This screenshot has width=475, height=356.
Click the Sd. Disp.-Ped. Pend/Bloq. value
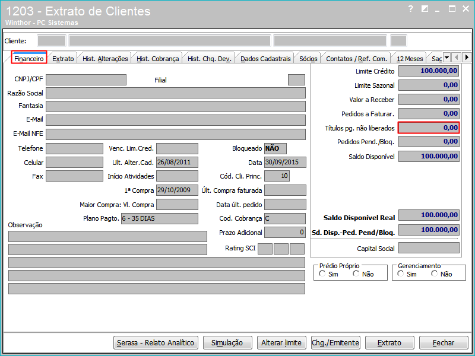(429, 230)
